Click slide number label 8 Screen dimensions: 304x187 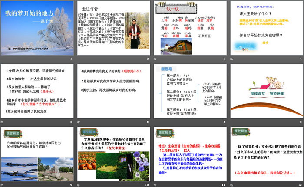(301, 121)
